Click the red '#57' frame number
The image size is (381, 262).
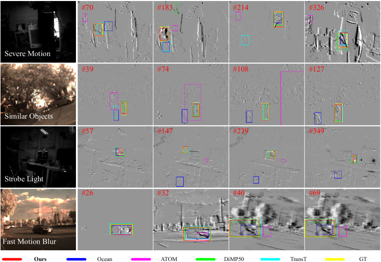(88, 131)
